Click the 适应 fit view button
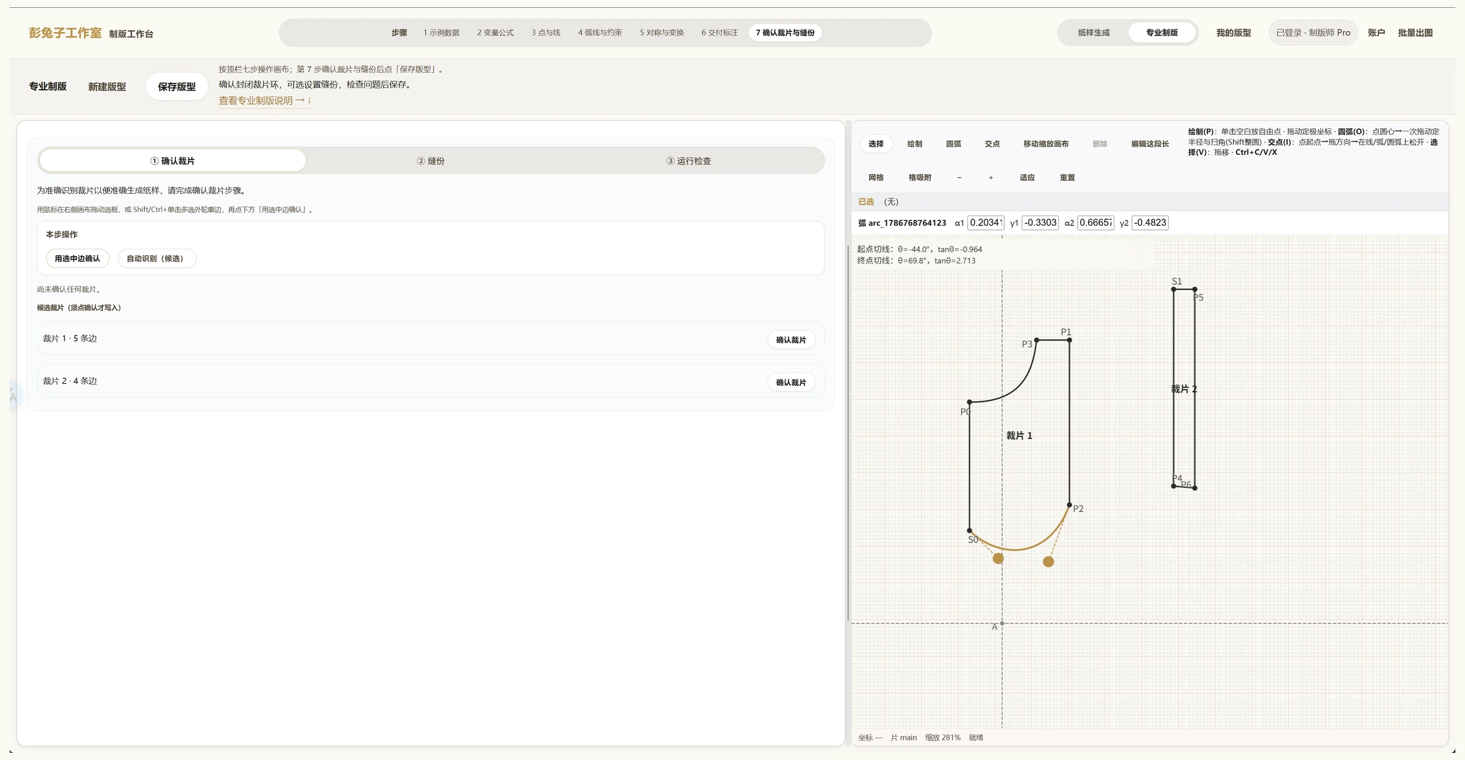Screen dimensions: 1465x760 [x=1027, y=178]
